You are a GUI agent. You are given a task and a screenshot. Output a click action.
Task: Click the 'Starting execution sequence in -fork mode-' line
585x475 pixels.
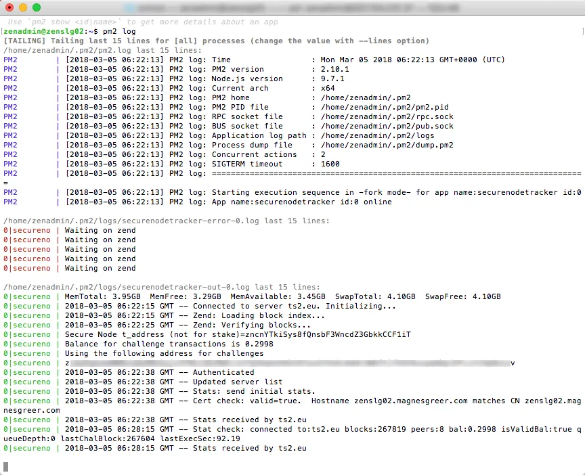[292, 192]
